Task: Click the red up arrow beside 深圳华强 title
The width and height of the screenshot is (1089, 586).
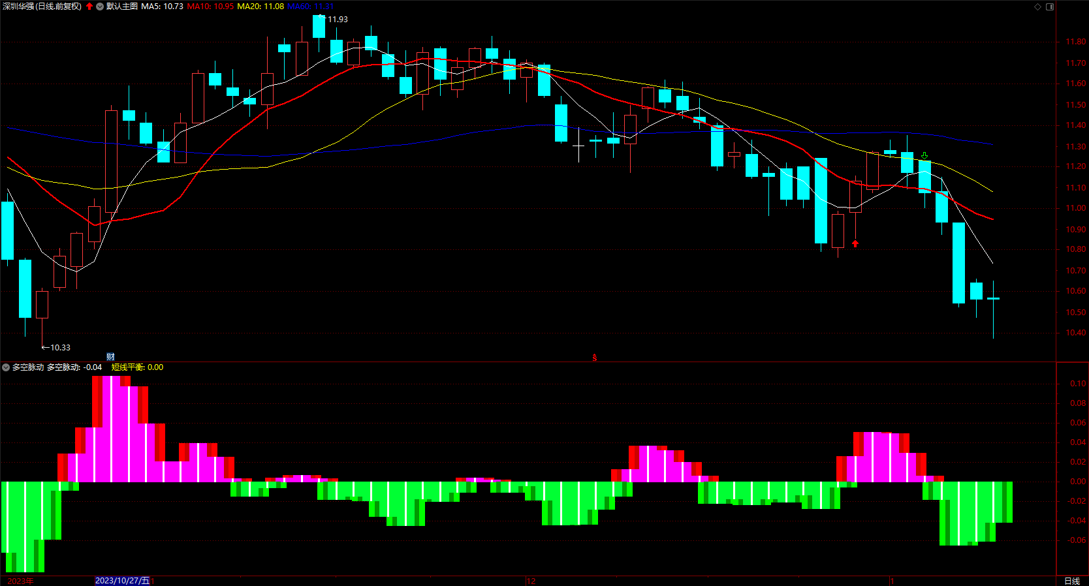Action: [89, 7]
